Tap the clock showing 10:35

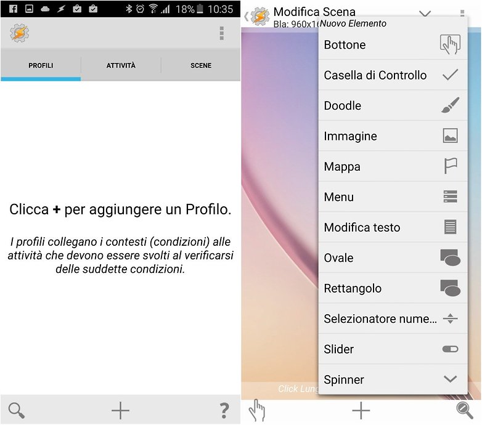coord(220,9)
